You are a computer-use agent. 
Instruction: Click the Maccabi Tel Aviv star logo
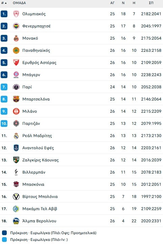point(16,209)
